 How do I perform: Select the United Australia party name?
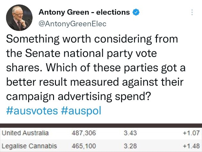point(25,133)
